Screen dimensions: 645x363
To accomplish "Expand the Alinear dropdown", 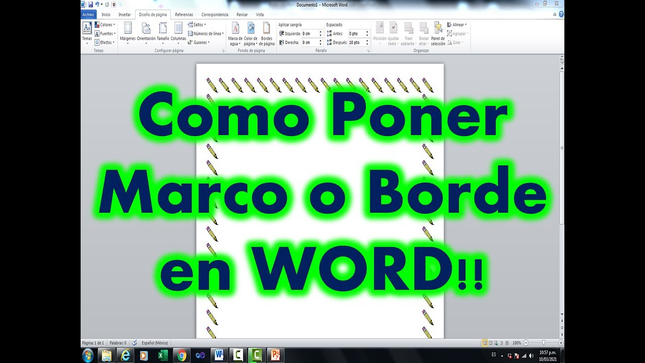I will [457, 25].
